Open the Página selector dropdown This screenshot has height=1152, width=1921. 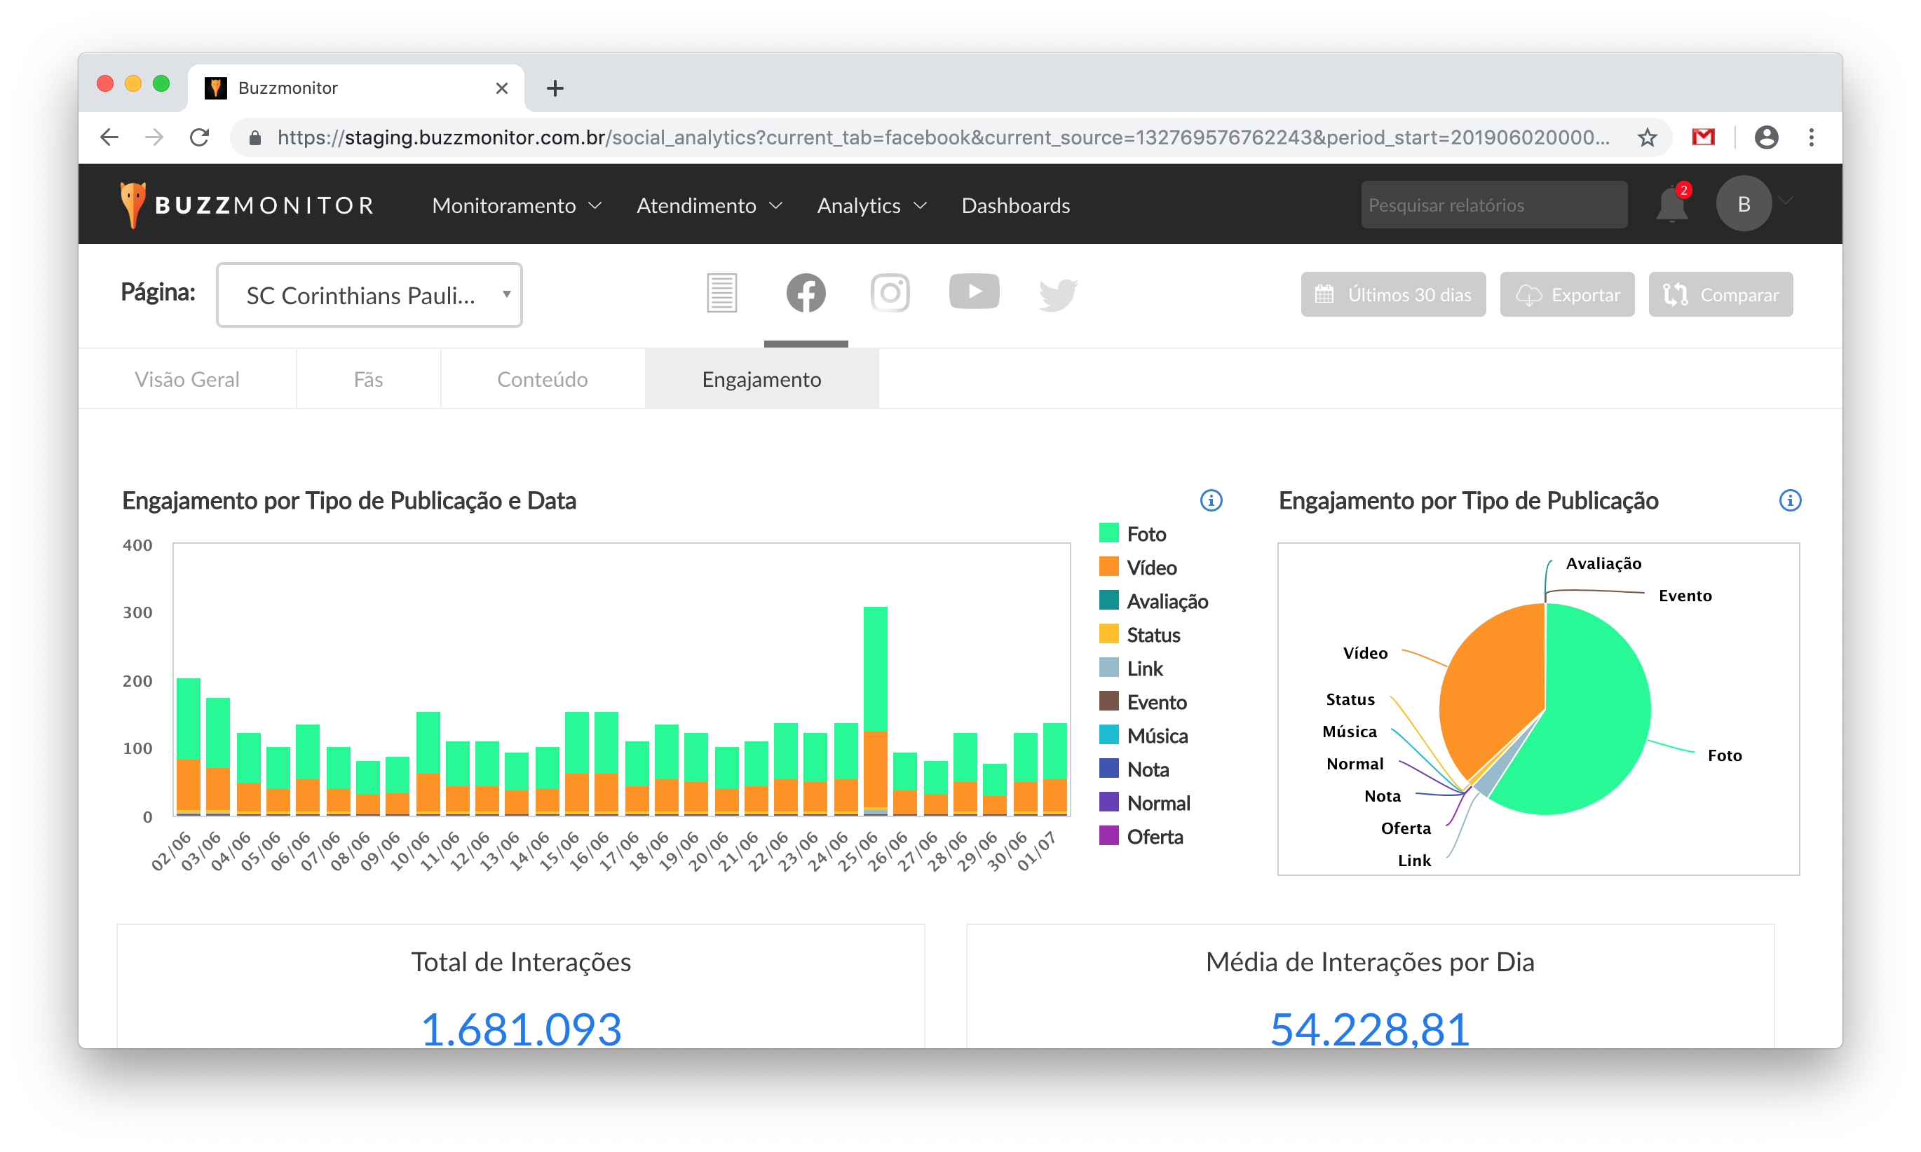369,296
